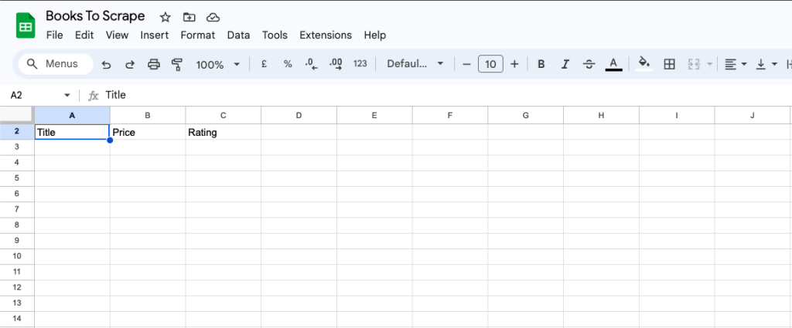Toggle strikethrough formatting
792x328 pixels.
pos(589,64)
